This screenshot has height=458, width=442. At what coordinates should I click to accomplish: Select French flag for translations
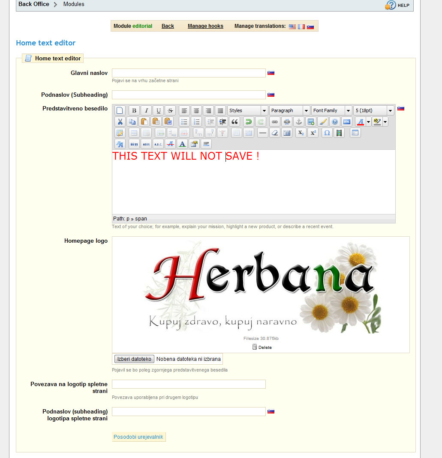(301, 27)
